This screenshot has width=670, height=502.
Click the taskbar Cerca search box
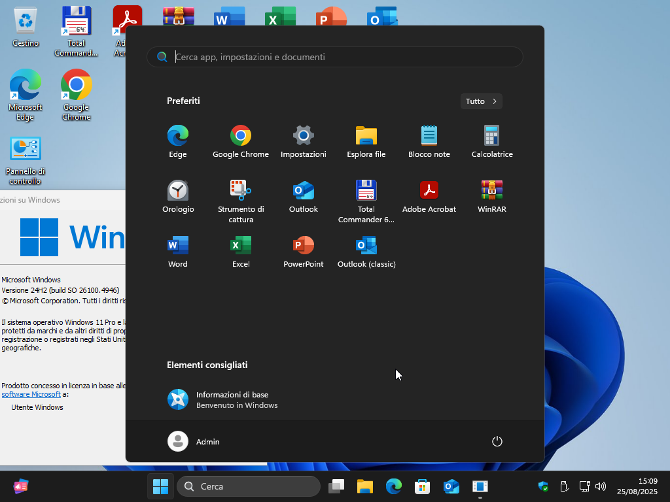click(x=249, y=486)
